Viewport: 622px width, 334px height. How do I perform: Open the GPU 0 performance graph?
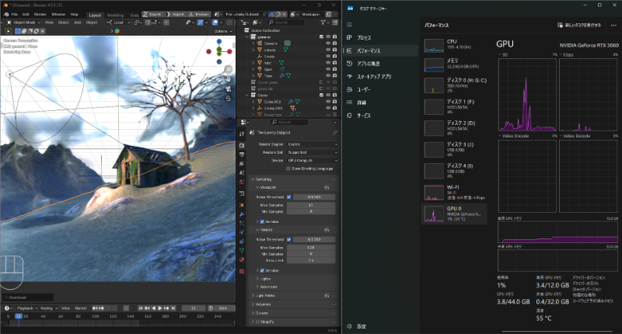click(454, 214)
